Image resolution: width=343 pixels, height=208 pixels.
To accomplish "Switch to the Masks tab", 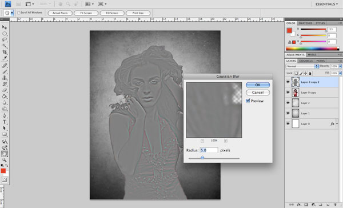I will pos(312,55).
